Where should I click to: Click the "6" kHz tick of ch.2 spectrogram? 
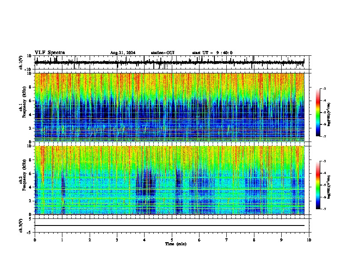coord(30,174)
